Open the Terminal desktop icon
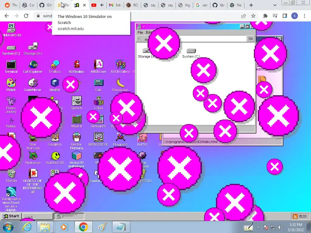The height and width of the screenshot is (233, 311). click(x=11, y=67)
